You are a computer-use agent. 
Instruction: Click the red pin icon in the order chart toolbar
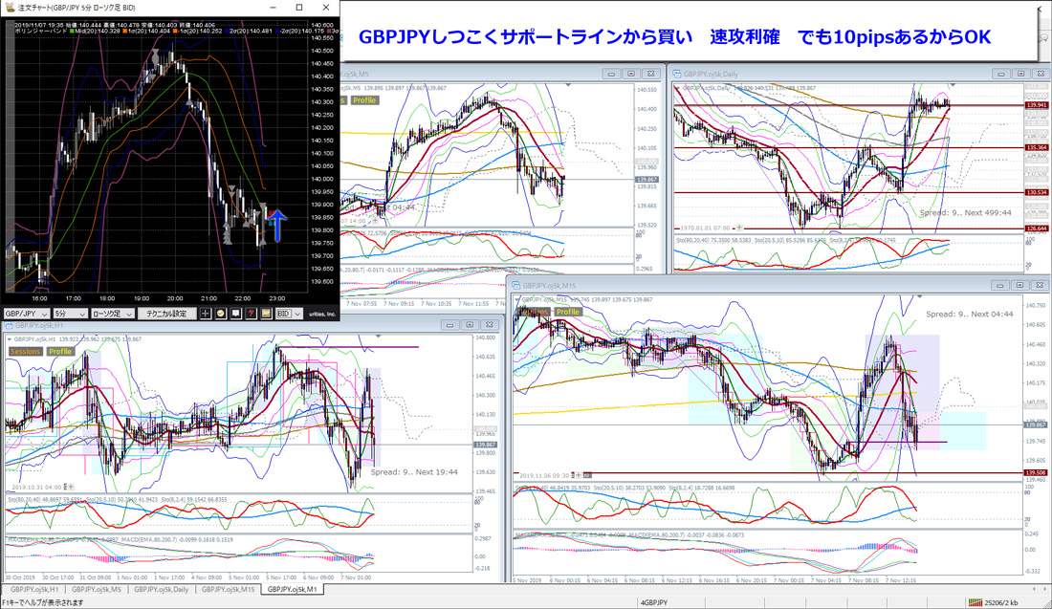click(x=251, y=314)
